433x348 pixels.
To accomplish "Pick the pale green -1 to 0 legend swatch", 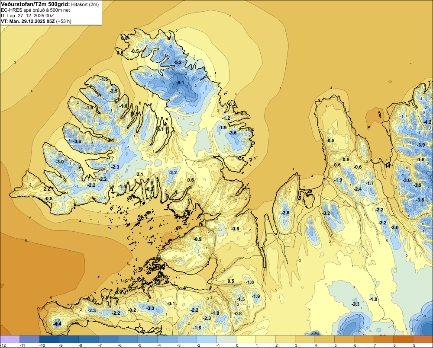I will click(x=226, y=339).
